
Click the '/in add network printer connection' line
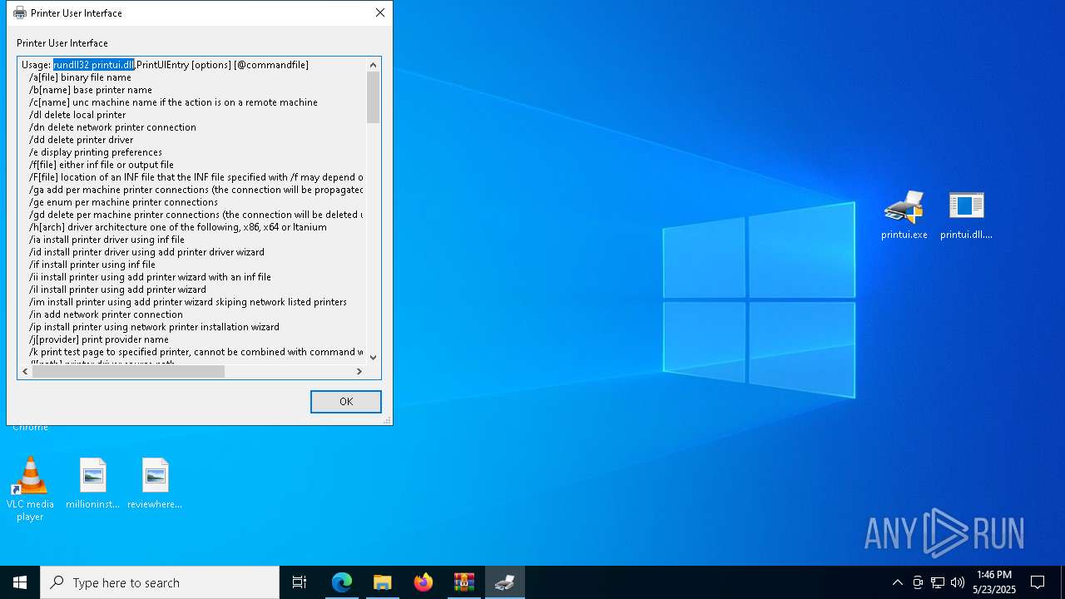tap(106, 314)
